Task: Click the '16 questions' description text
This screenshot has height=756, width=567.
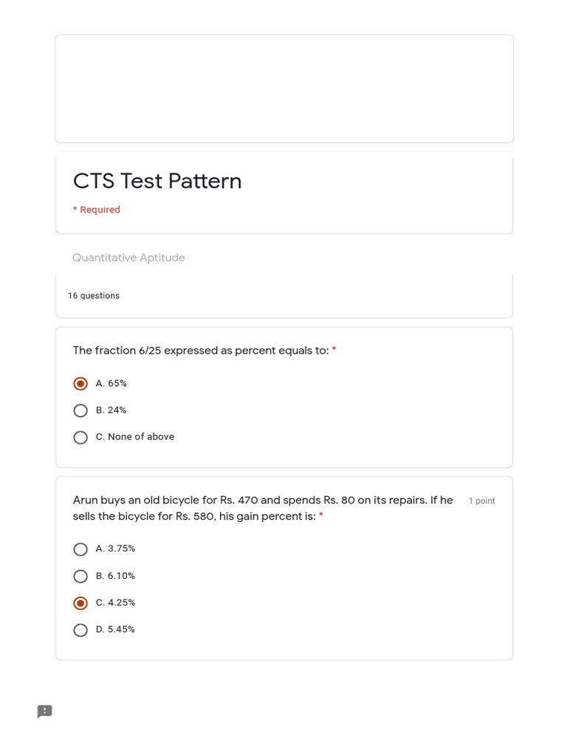Action: coord(94,296)
